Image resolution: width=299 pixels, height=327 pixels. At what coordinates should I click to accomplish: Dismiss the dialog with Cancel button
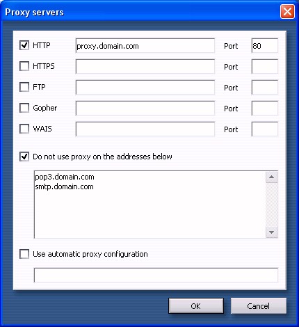point(259,306)
